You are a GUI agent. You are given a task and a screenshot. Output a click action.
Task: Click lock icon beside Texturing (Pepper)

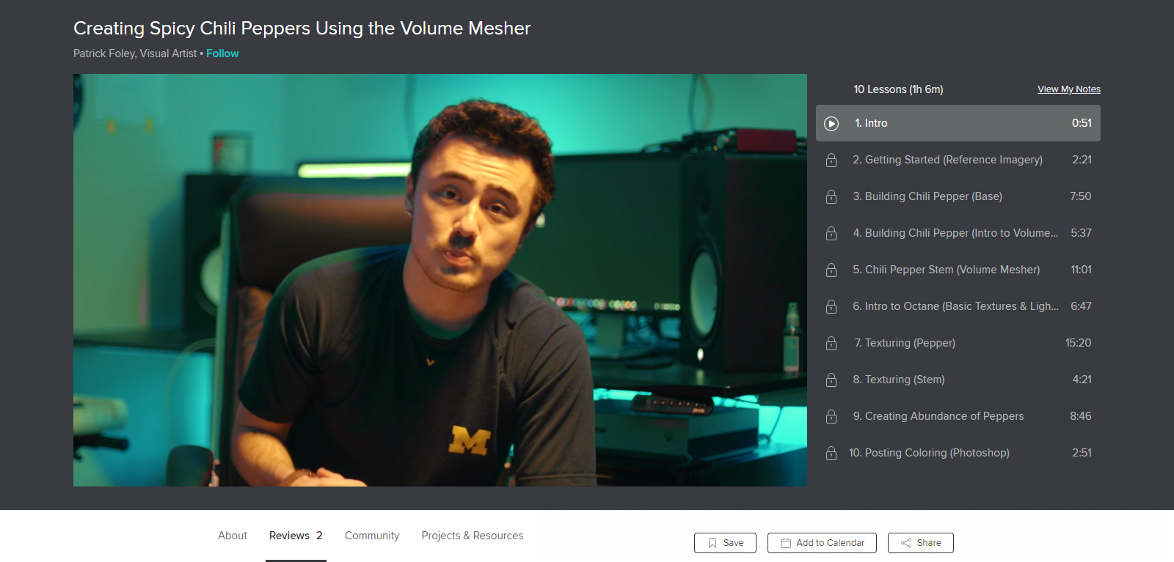coord(831,343)
